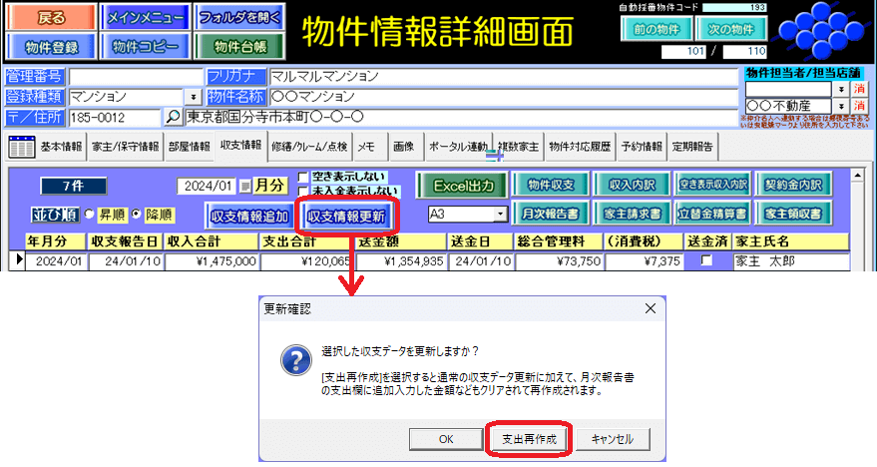
Task: Select the row marker arrow for 2024/01
Action: pyautogui.click(x=17, y=260)
